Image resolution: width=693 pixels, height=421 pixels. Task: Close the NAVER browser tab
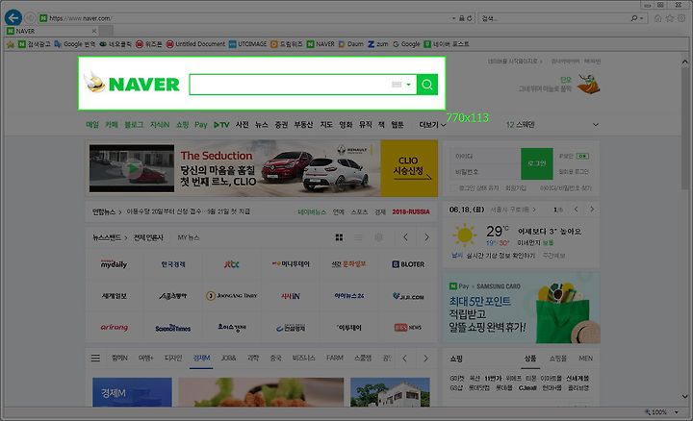(x=93, y=31)
